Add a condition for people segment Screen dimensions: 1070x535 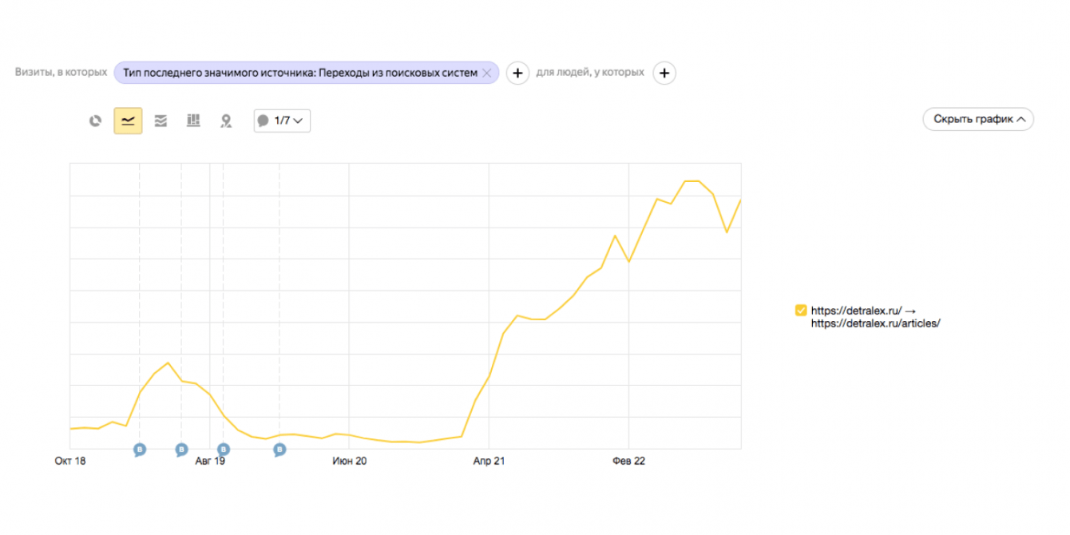coord(664,73)
